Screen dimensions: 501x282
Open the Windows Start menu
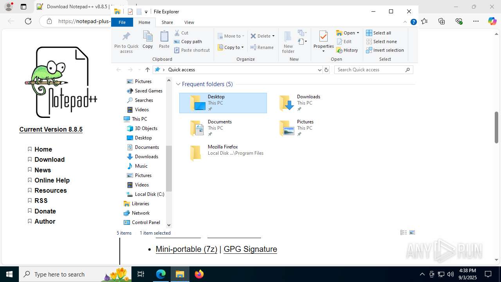click(x=9, y=274)
